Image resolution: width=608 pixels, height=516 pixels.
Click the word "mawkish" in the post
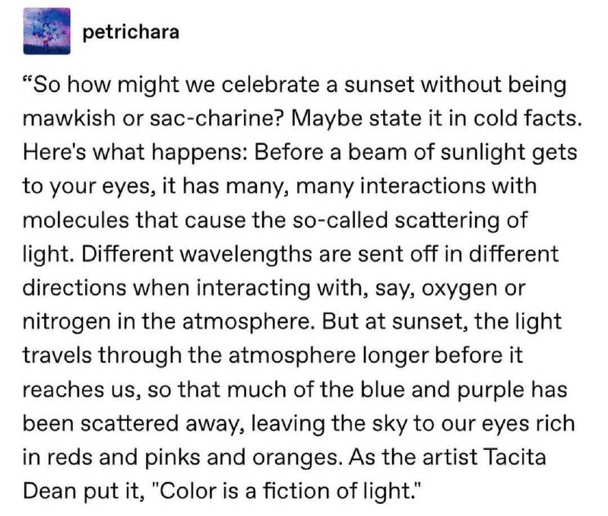tap(68, 118)
